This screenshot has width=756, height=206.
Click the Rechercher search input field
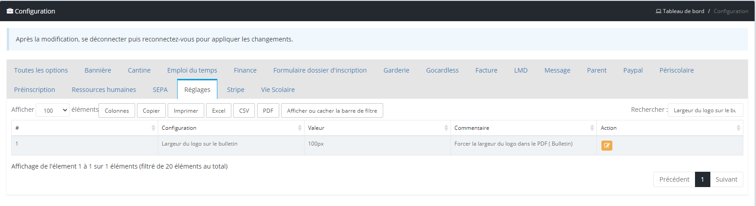click(705, 110)
